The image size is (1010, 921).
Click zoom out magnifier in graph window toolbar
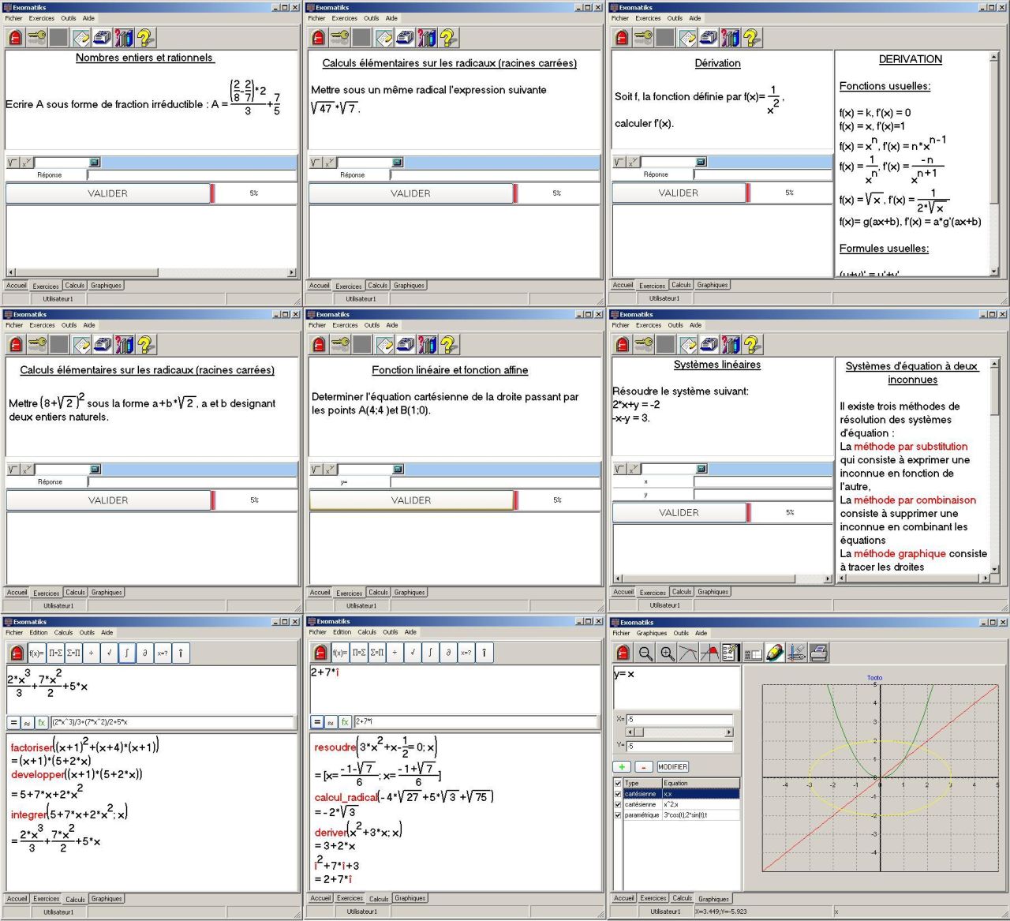645,653
